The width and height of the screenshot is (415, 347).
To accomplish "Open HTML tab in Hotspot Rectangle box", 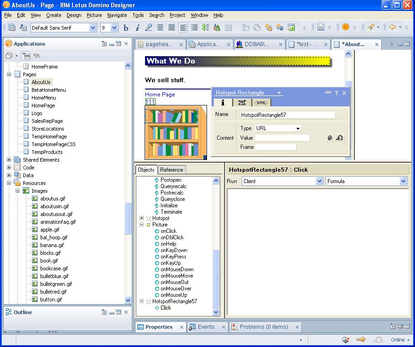I will pyautogui.click(x=261, y=103).
